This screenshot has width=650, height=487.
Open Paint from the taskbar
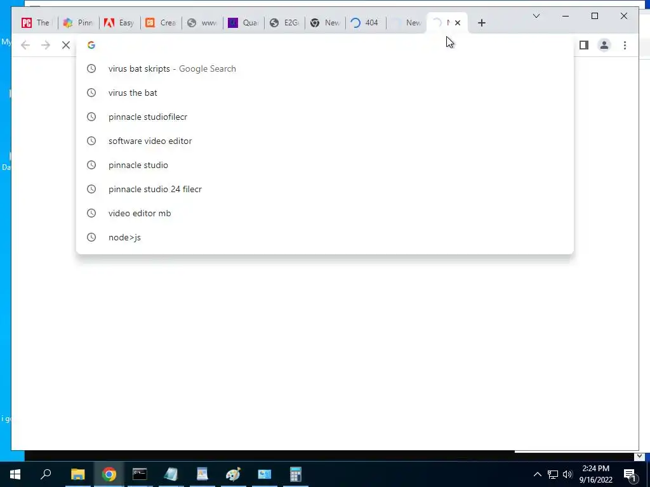pyautogui.click(x=233, y=474)
